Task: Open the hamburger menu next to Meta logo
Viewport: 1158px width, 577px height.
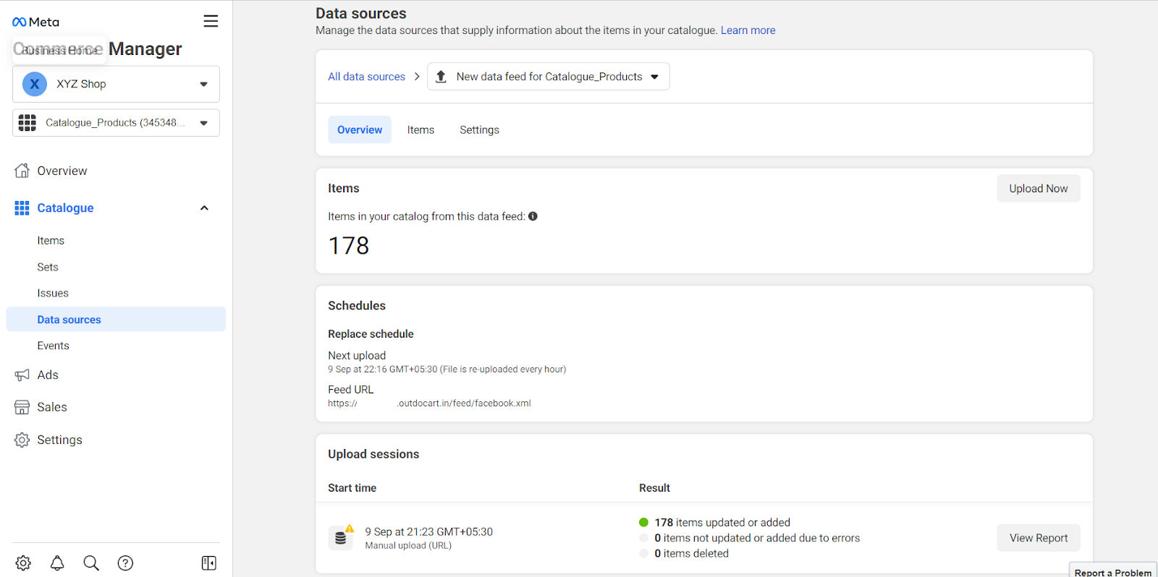Action: coord(211,21)
